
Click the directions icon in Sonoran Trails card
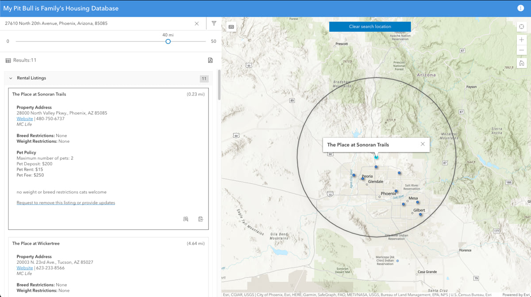200,219
